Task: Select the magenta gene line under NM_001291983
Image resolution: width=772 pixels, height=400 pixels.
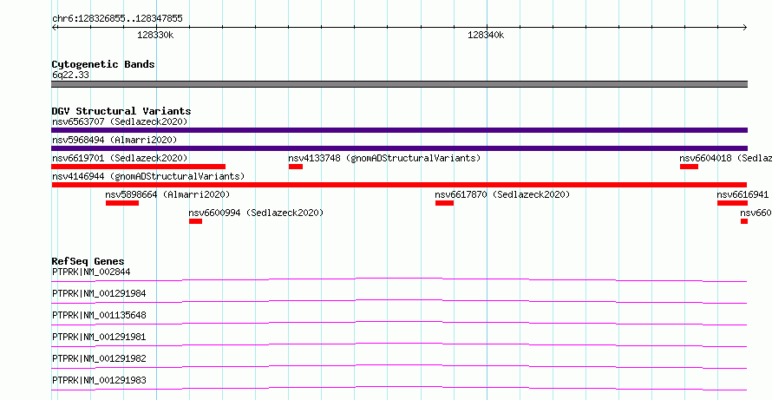Action: coord(399,388)
